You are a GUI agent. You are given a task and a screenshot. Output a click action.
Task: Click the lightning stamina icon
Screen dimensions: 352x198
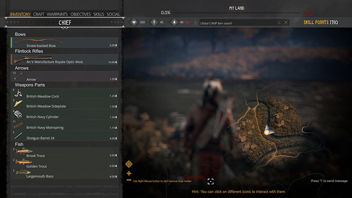(154, 22)
